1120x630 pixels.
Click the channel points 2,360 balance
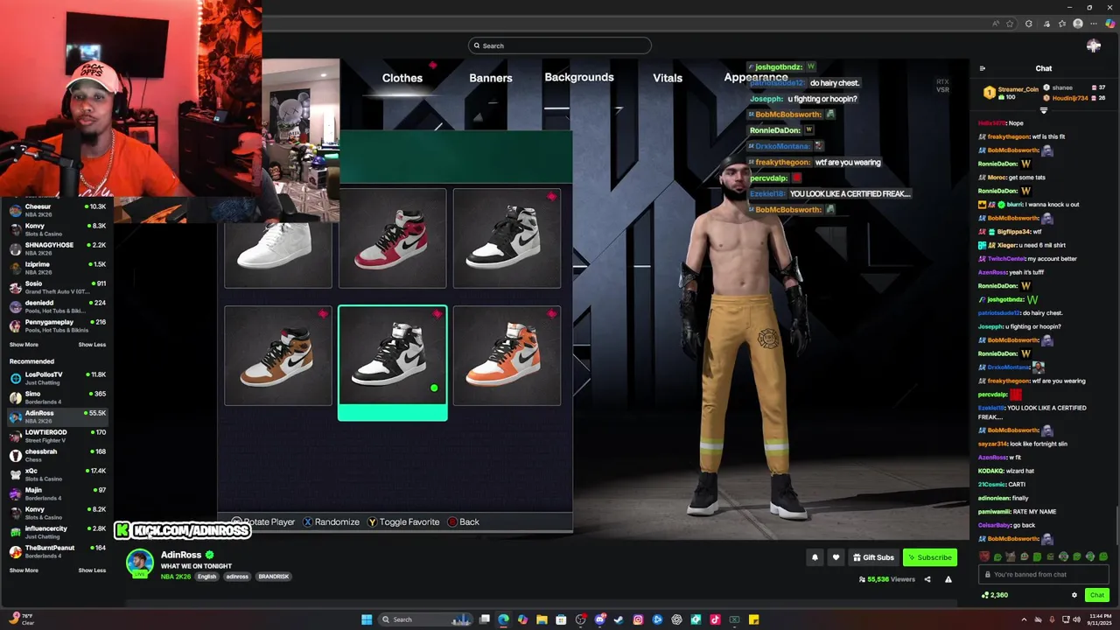[995, 595]
